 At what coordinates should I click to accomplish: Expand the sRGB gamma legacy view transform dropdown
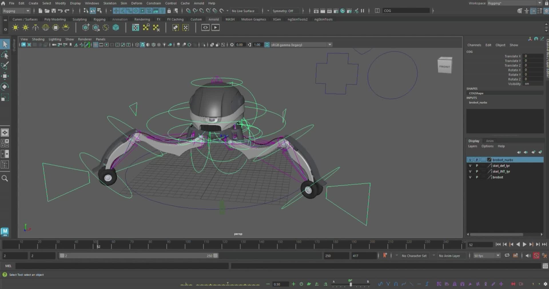click(329, 45)
